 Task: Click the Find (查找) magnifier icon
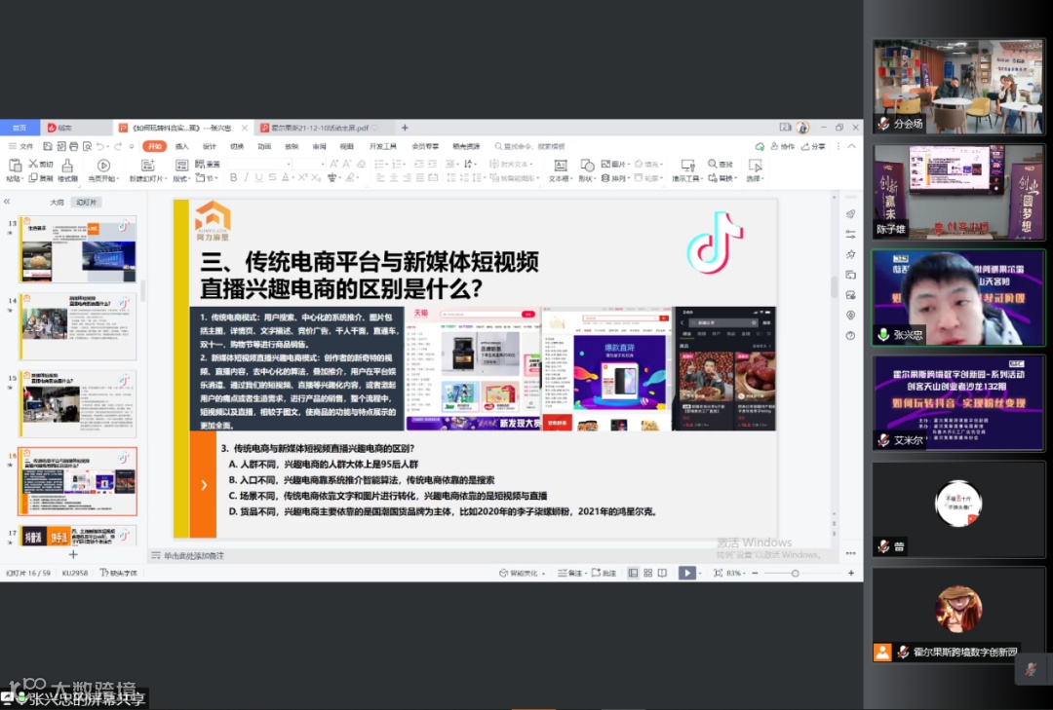pyautogui.click(x=713, y=164)
